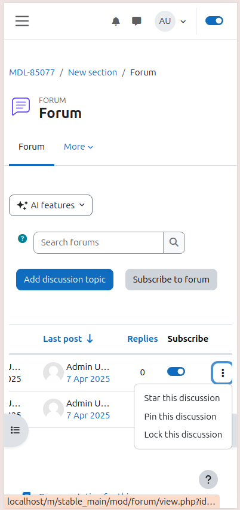Open the notifications bell
This screenshot has width=240, height=510.
(116, 21)
